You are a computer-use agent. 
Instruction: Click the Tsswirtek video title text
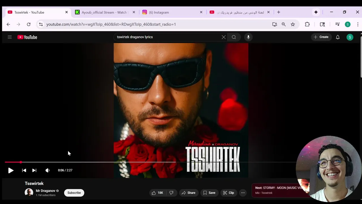coord(34,184)
